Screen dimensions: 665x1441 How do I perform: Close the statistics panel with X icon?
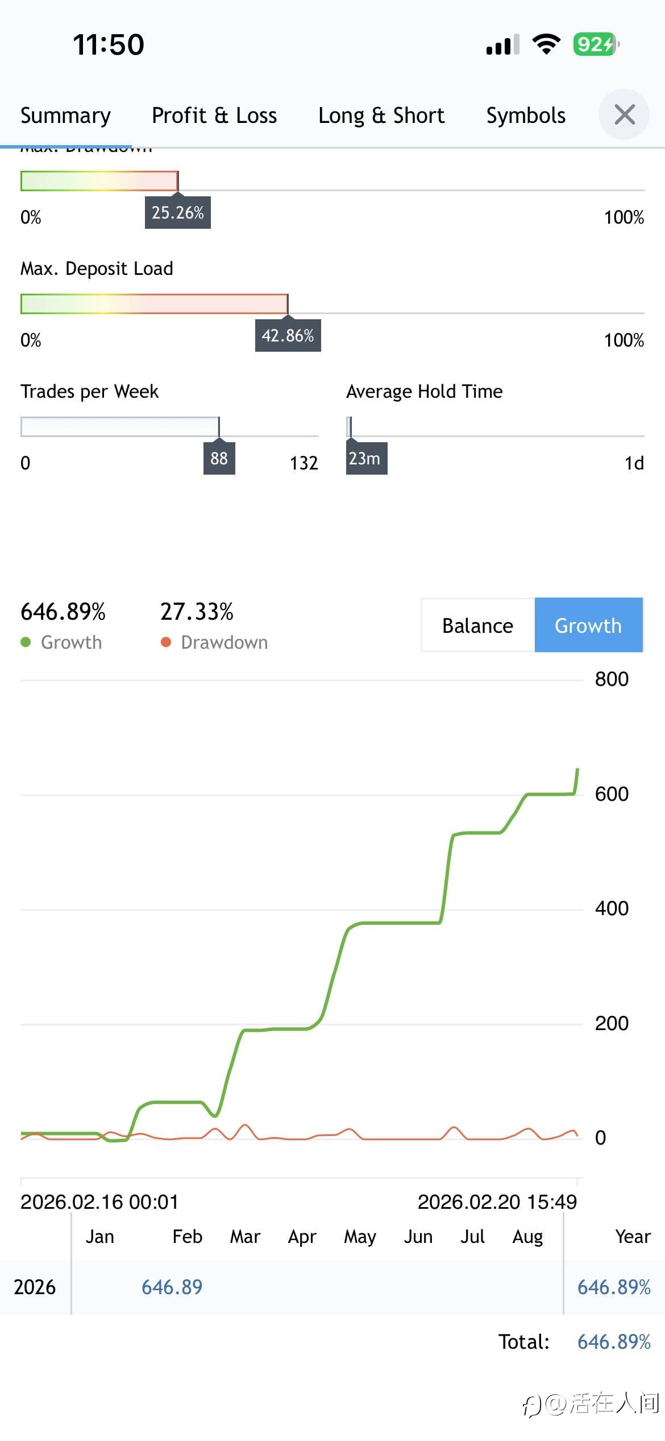[x=624, y=114]
